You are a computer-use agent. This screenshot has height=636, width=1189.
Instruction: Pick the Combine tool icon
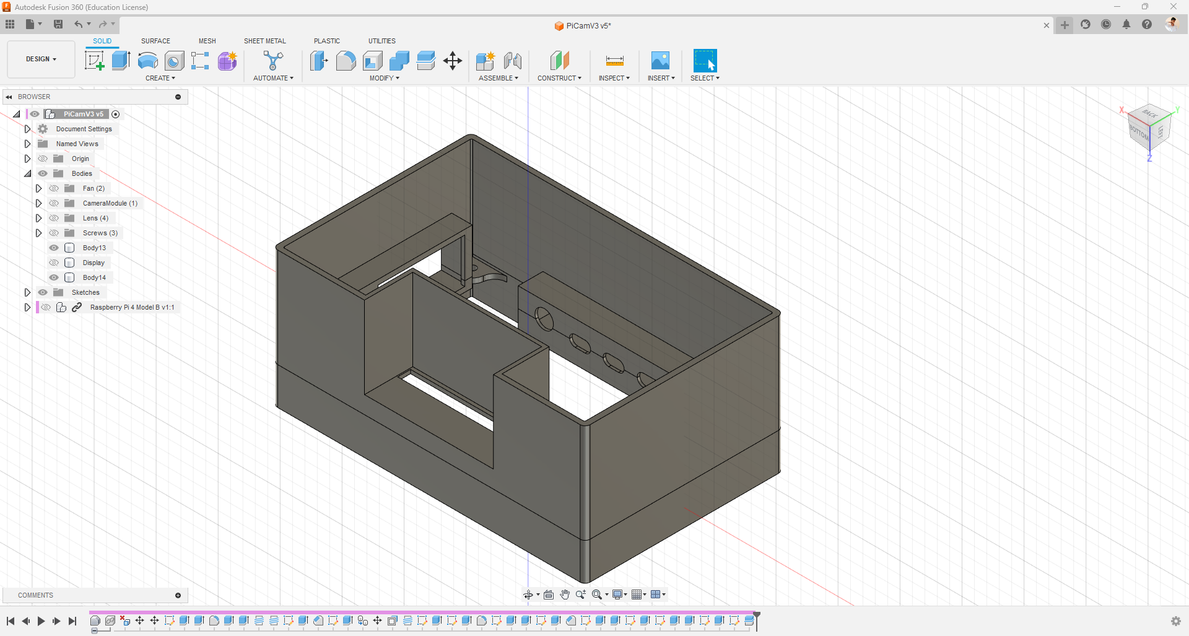click(x=399, y=61)
